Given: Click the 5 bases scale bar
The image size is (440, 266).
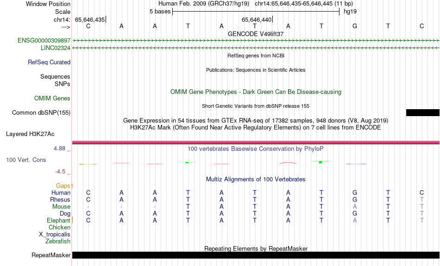Looking at the screenshot, I should pos(256,12).
